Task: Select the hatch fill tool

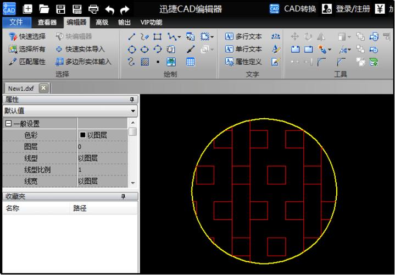Action: [145, 62]
